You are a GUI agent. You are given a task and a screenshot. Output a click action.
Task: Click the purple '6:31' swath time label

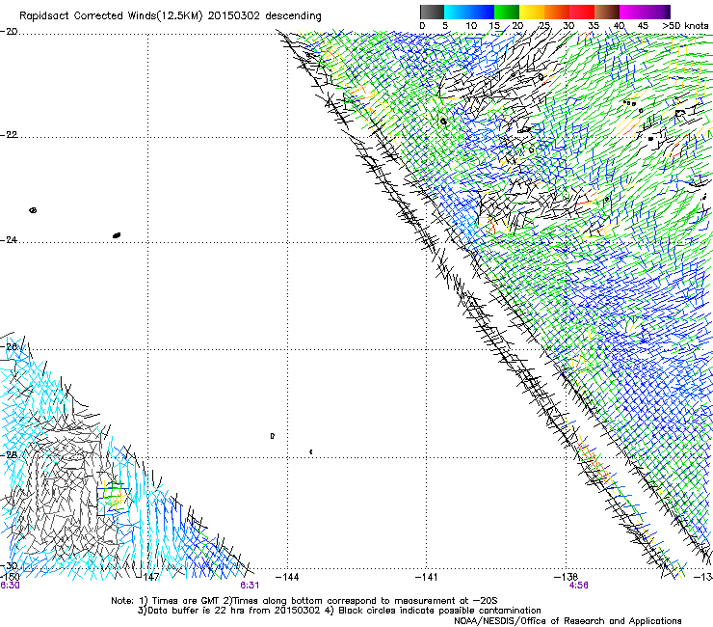[x=250, y=586]
